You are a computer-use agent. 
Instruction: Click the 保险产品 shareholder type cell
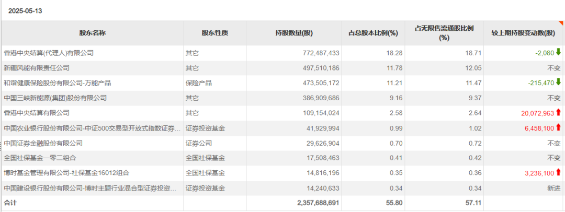click(x=199, y=83)
